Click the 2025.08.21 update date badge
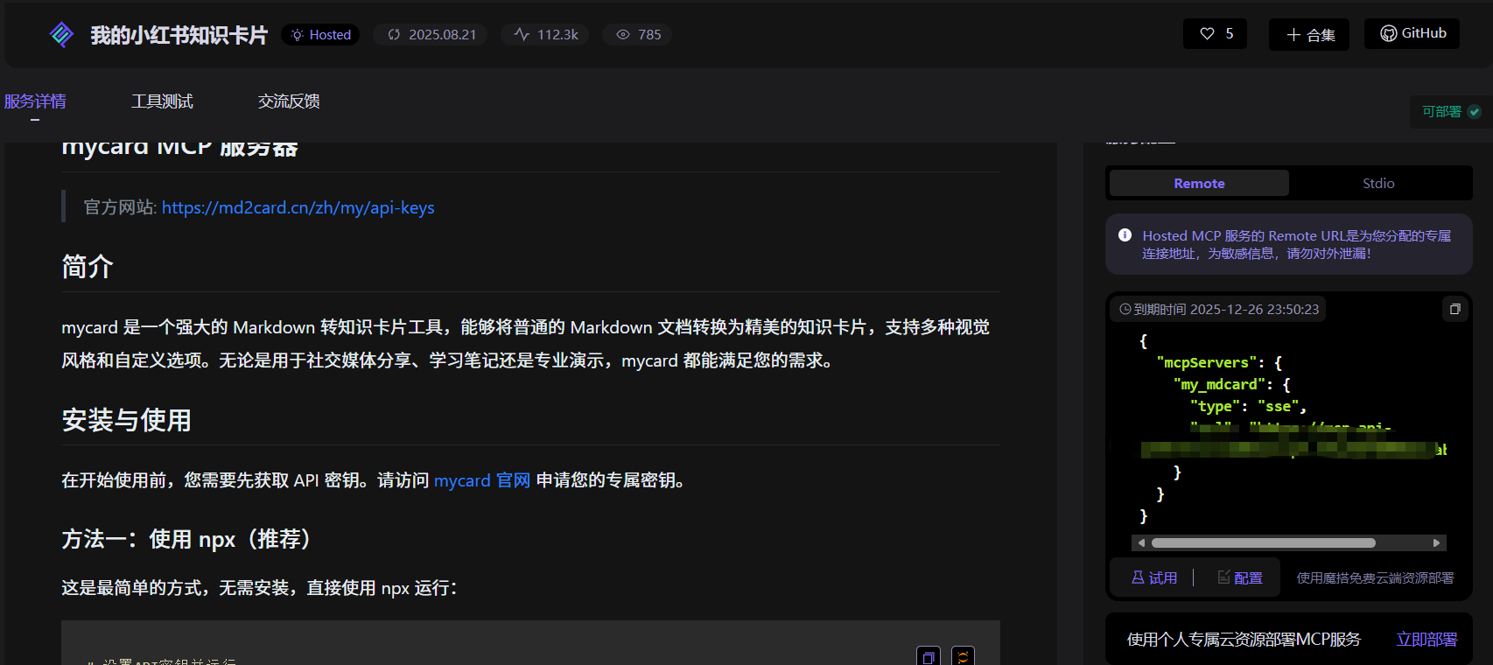Viewport: 1493px width, 665px height. tap(431, 35)
